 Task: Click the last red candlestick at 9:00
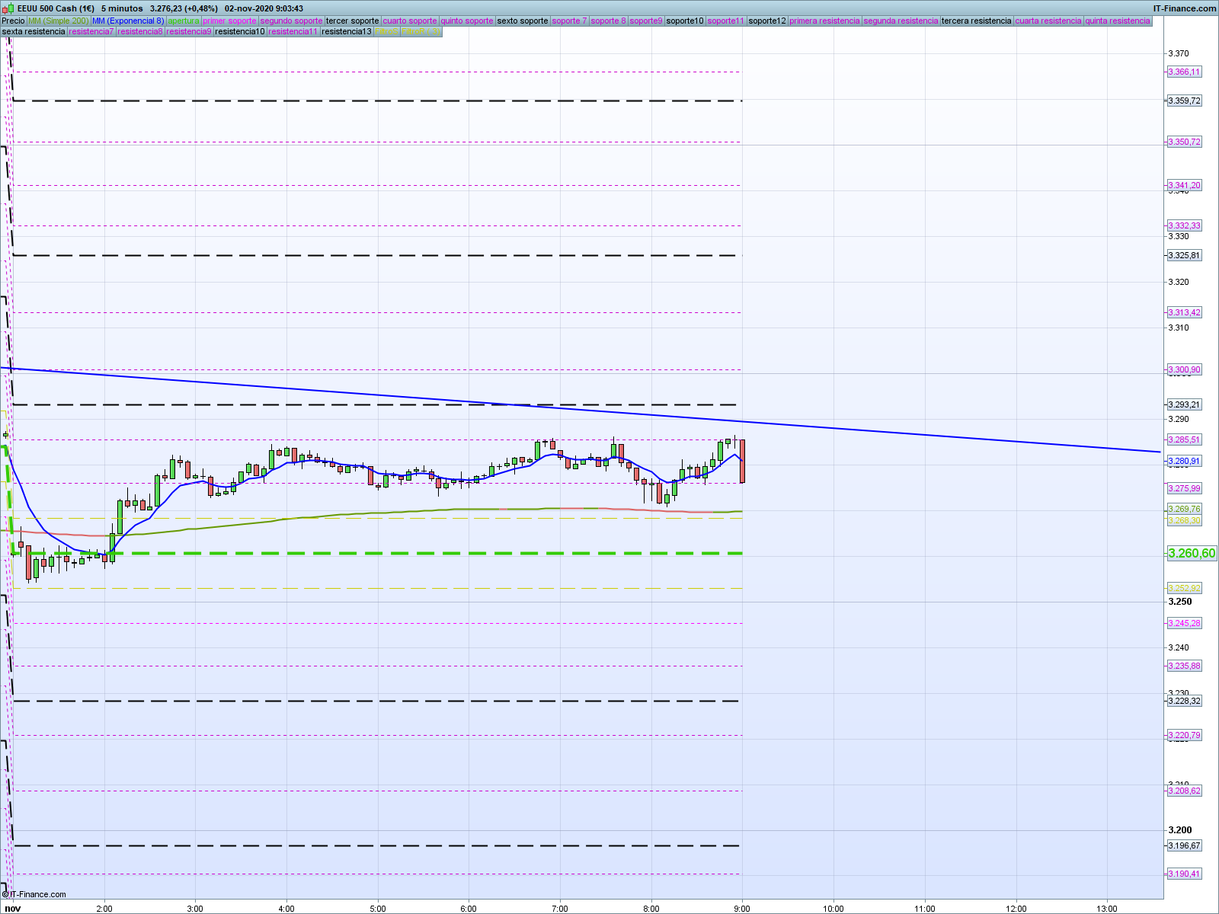point(742,461)
